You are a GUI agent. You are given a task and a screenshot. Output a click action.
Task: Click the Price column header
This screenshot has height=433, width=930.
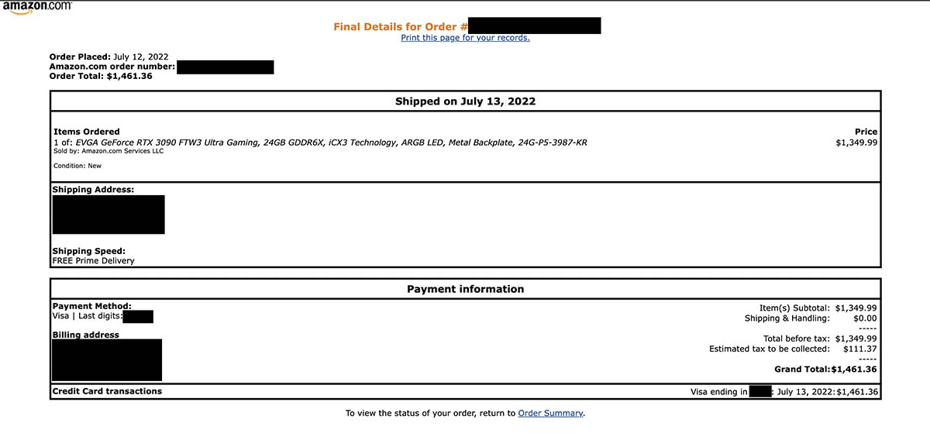tap(866, 132)
